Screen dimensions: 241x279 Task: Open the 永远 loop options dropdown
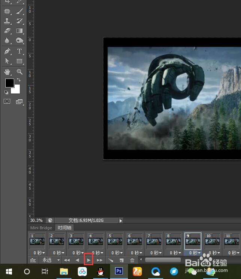click(51, 260)
